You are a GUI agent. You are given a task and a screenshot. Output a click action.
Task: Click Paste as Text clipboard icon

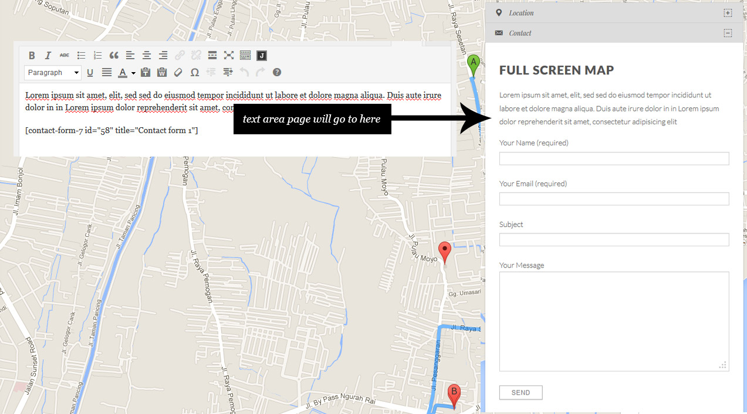click(146, 73)
